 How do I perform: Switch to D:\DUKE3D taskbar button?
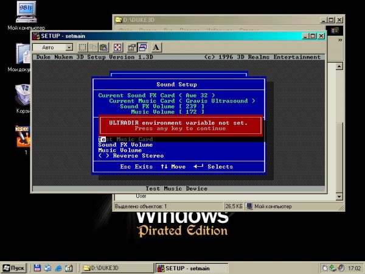click(116, 268)
